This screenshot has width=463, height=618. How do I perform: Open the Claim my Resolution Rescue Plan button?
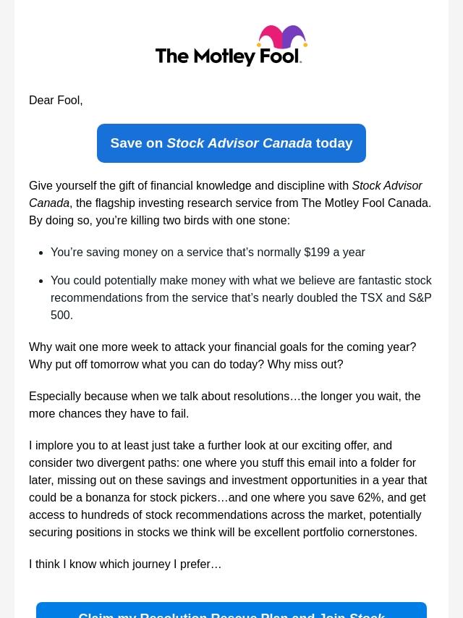(x=231, y=612)
